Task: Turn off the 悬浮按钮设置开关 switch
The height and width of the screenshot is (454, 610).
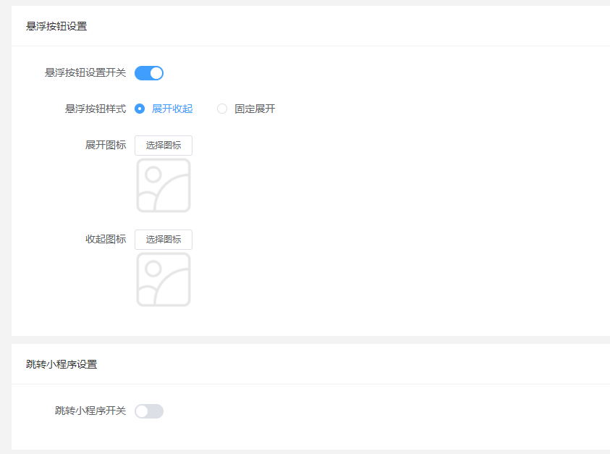Action: tap(149, 73)
